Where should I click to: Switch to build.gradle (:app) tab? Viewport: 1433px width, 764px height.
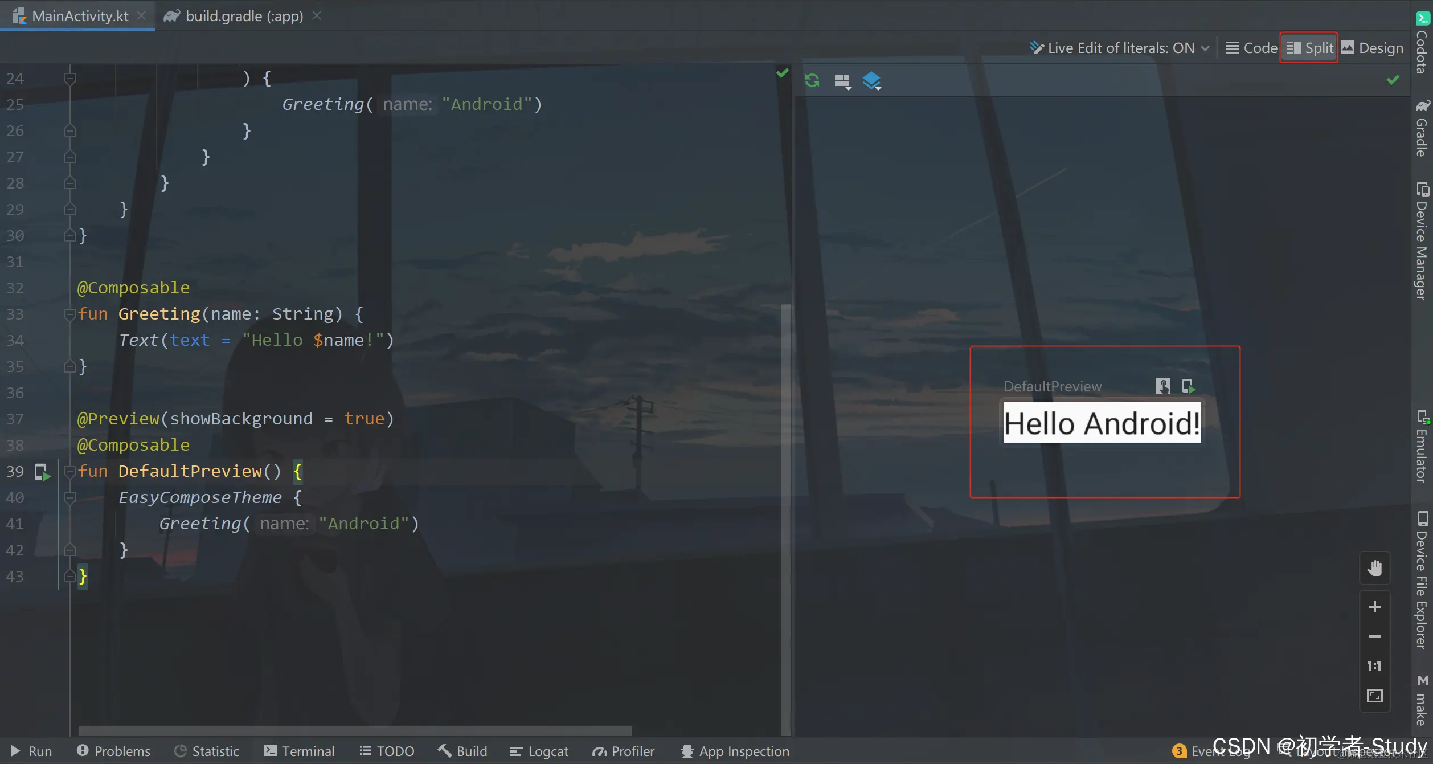(244, 16)
